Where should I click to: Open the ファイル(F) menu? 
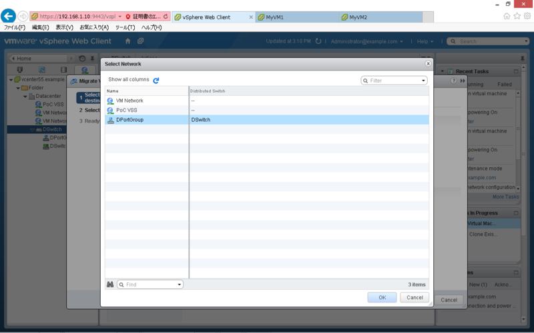pyautogui.click(x=15, y=27)
